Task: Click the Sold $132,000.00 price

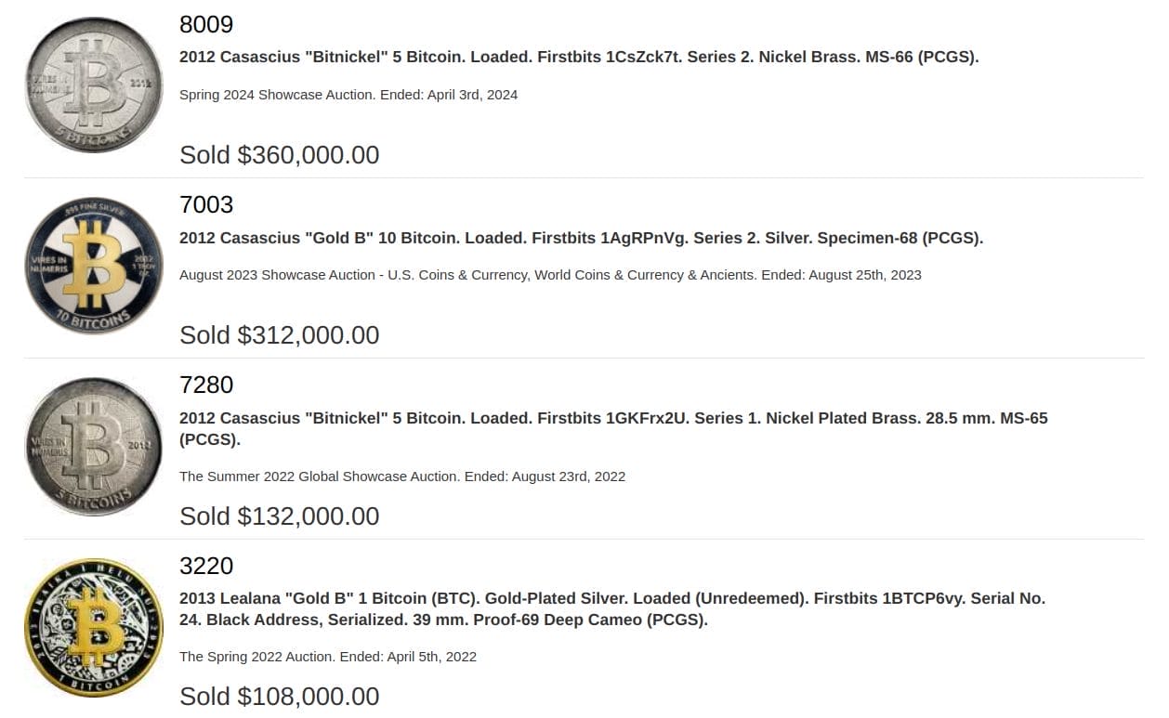Action: 280,516
